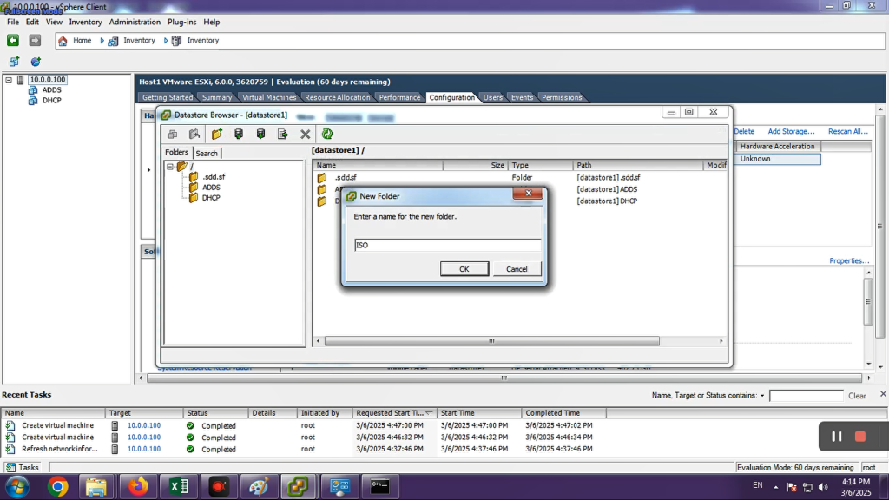The width and height of the screenshot is (889, 500).
Task: Click the create new folder icon in Datastore Browser
Action: click(x=216, y=135)
